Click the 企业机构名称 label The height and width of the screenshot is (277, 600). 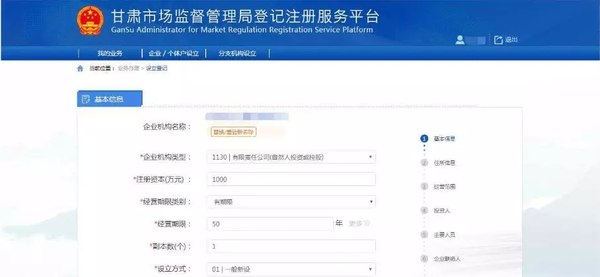pyautogui.click(x=167, y=127)
